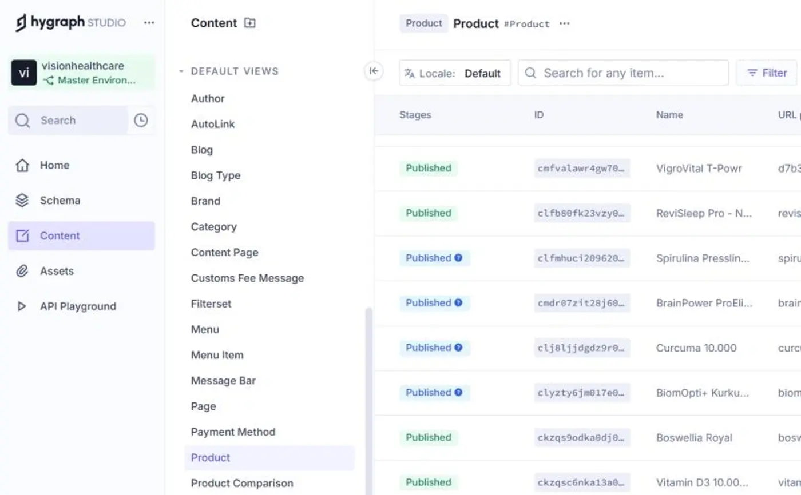
Task: Click the ID cell starting cmfvalawr4gw70
Action: [582, 169]
